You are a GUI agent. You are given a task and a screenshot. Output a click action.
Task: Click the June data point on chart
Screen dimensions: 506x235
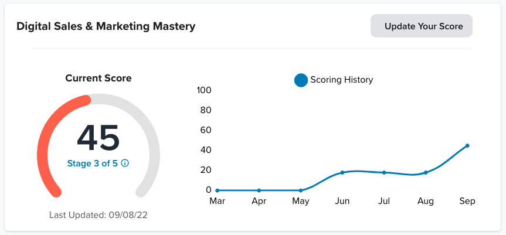click(342, 172)
